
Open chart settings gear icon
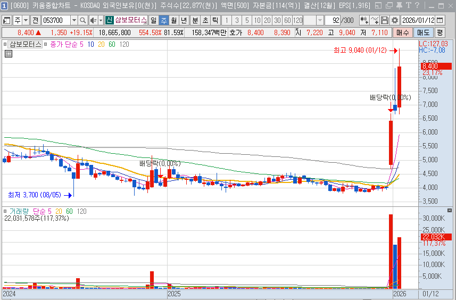click(x=395, y=20)
